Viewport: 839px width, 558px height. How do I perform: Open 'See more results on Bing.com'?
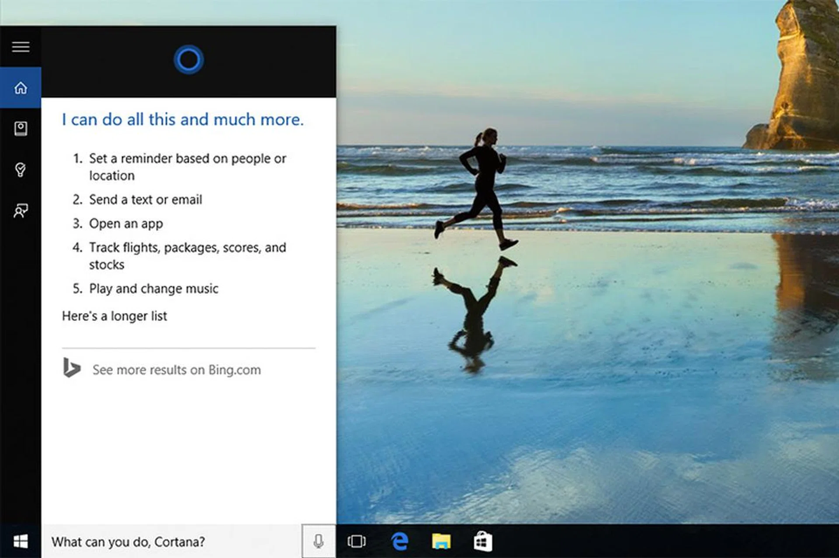(x=177, y=370)
